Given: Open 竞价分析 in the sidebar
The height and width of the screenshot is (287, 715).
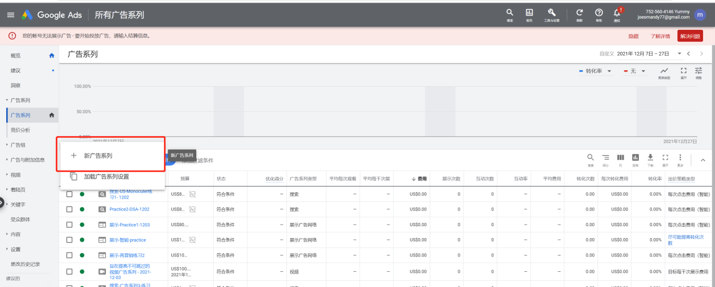Looking at the screenshot, I should 20,130.
